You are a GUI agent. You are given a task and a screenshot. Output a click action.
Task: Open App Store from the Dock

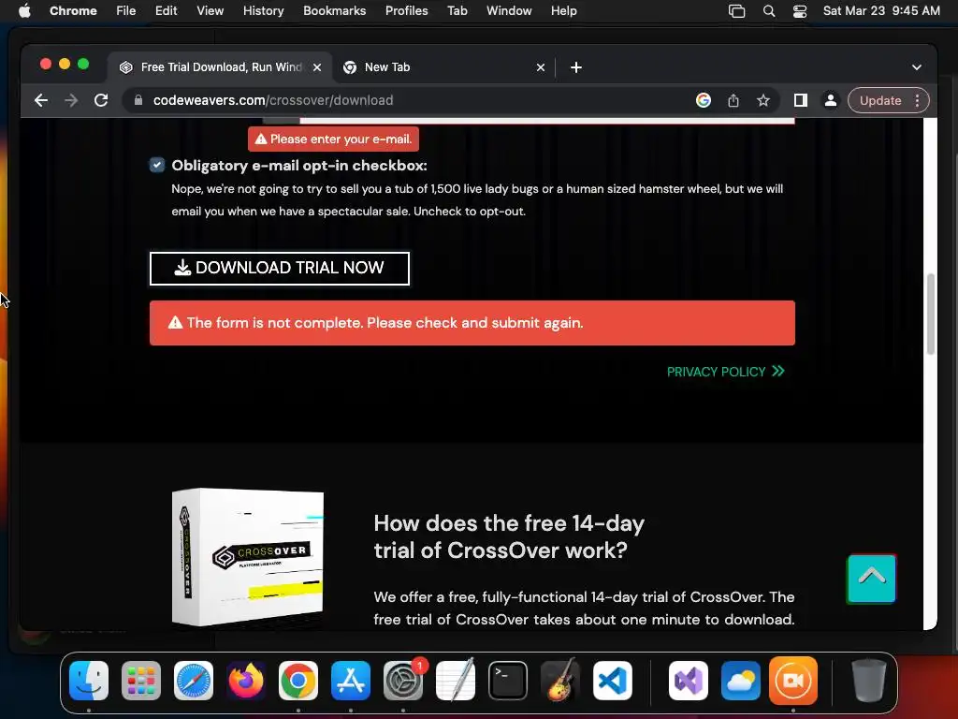click(x=351, y=681)
